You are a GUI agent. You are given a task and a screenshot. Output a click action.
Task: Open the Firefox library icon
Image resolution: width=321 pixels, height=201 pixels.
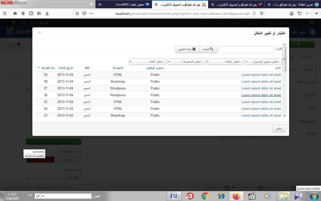(39, 13)
